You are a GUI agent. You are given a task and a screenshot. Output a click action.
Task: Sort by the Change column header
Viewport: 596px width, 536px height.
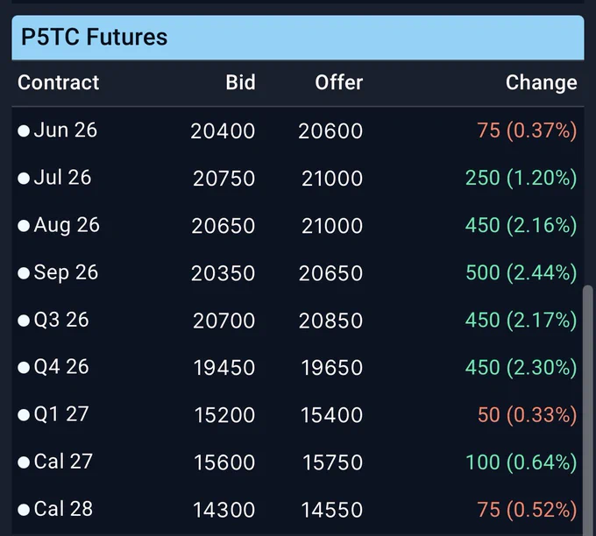[x=542, y=82]
